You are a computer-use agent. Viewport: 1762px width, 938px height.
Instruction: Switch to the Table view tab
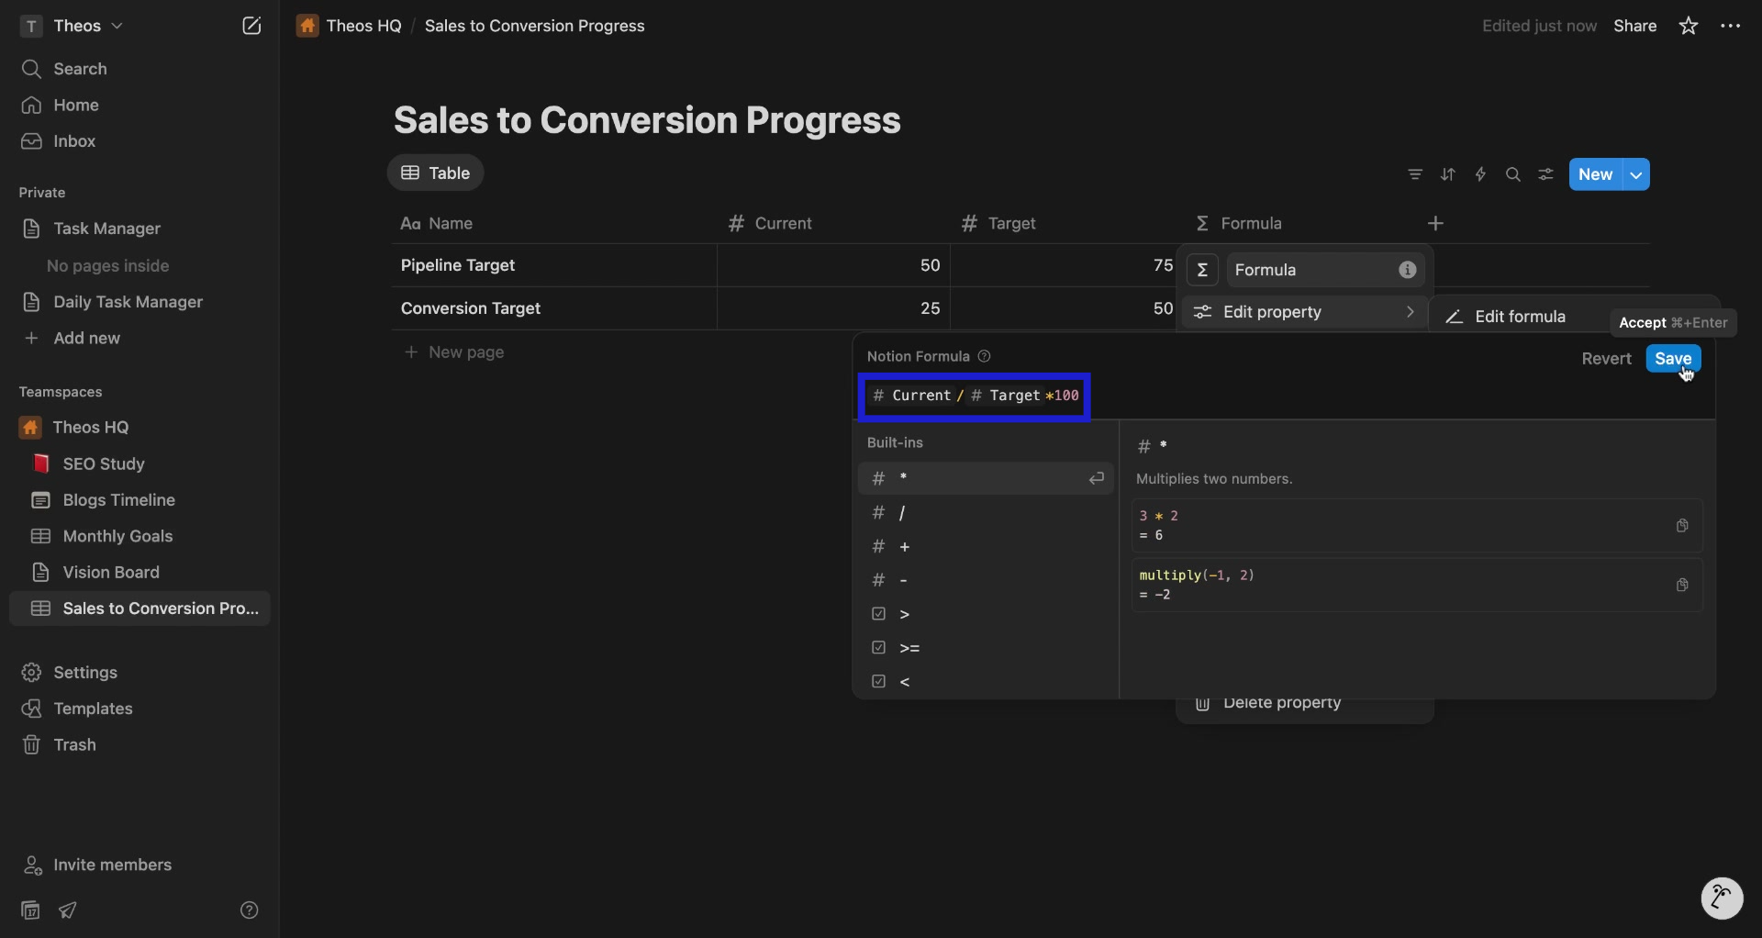click(x=436, y=173)
